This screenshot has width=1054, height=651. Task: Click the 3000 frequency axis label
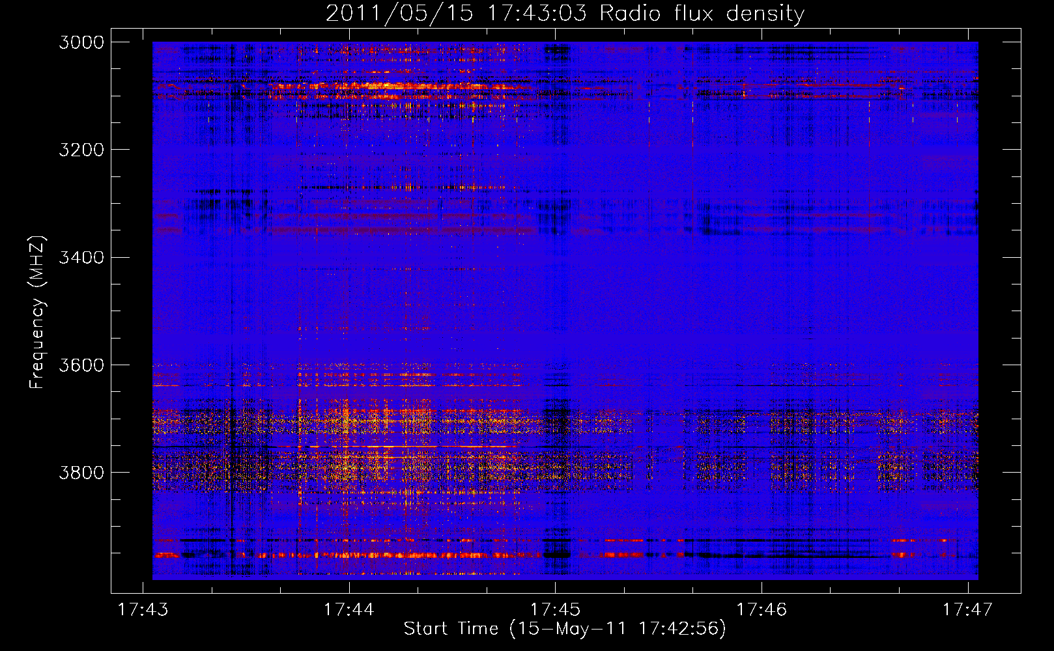pos(81,42)
